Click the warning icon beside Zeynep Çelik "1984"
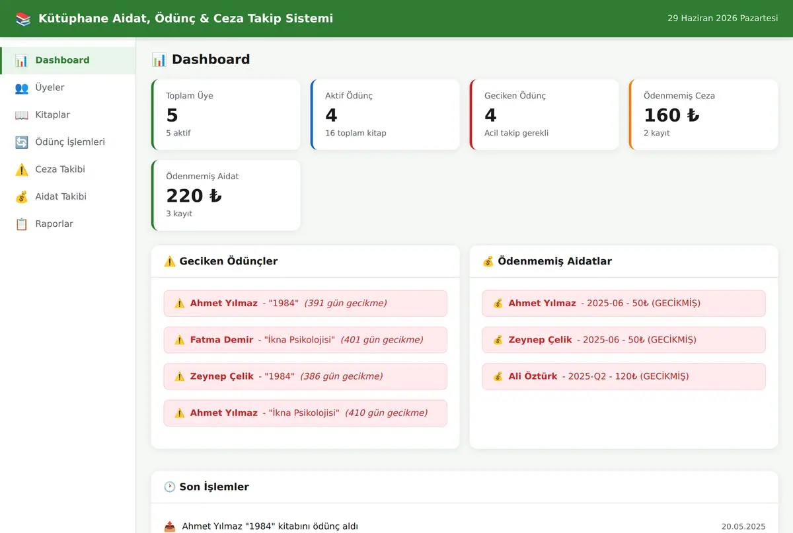793x533 pixels. tap(179, 376)
